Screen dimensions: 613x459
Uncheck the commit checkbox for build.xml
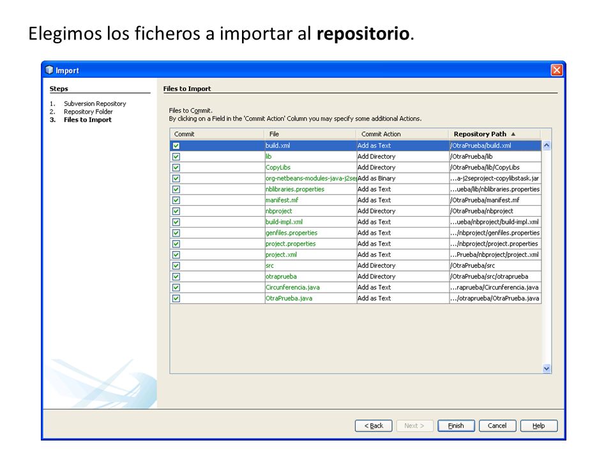point(176,145)
